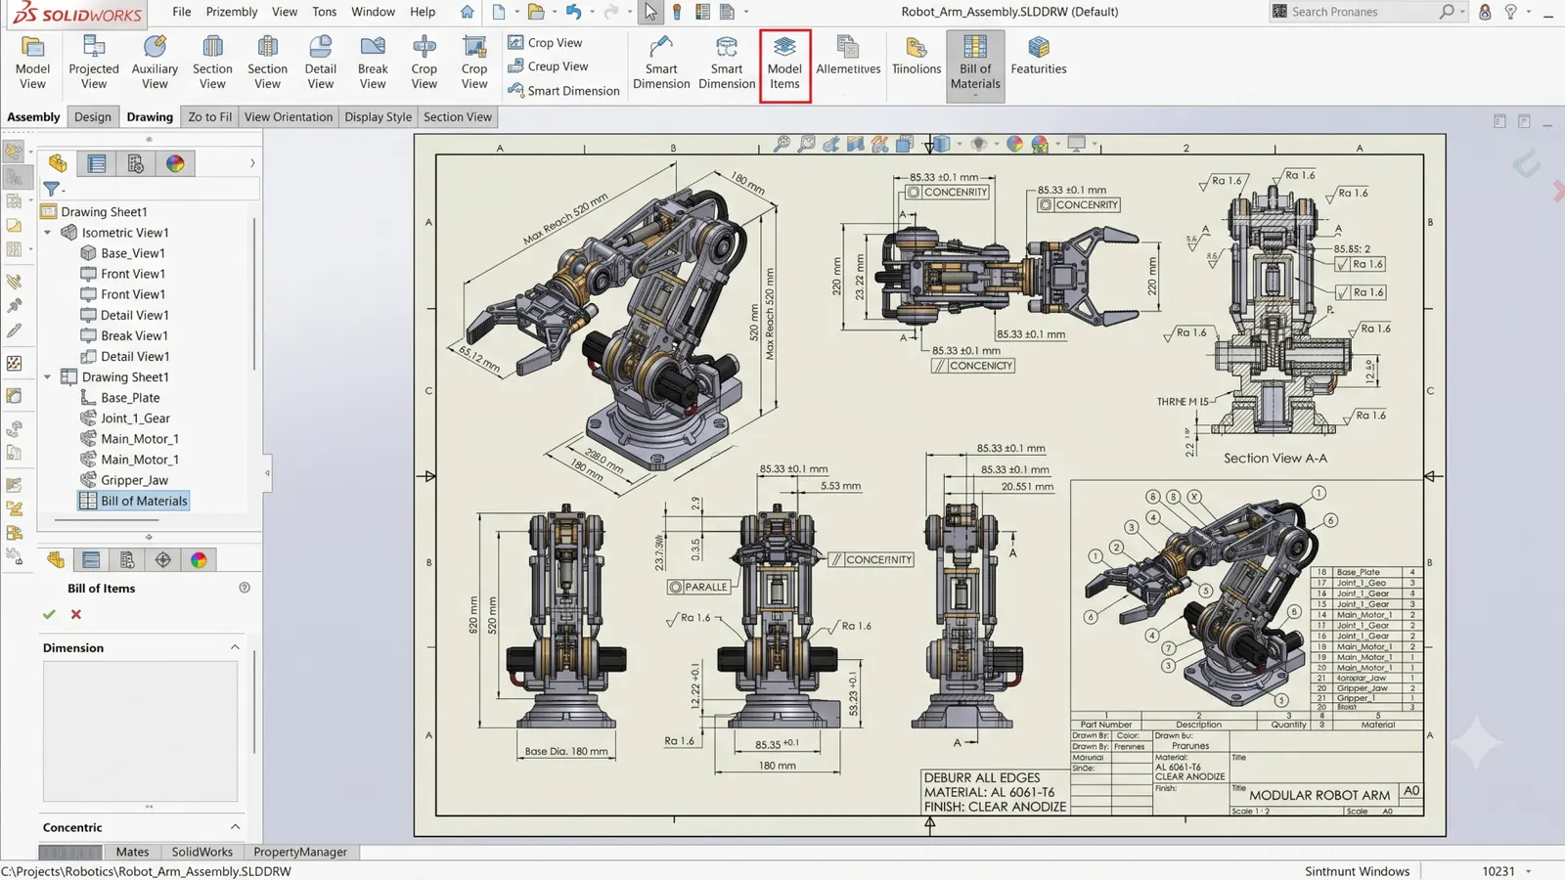
Task: Click the zoom to fit magnifier icon
Action: (x=782, y=144)
